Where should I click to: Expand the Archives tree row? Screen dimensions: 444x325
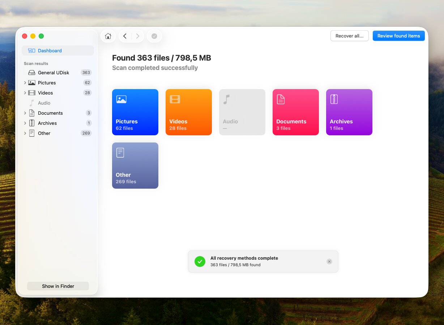coord(25,123)
